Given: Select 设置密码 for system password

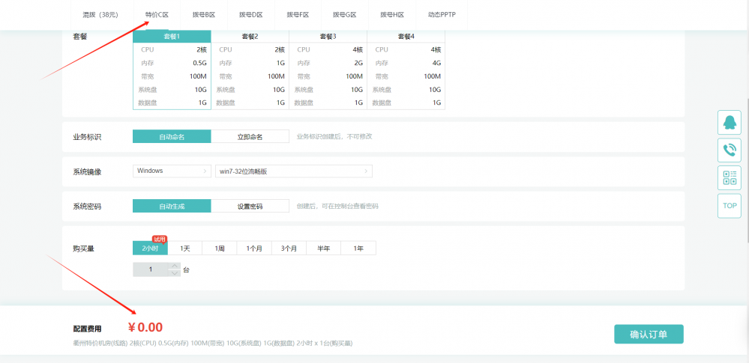Looking at the screenshot, I should (250, 206).
